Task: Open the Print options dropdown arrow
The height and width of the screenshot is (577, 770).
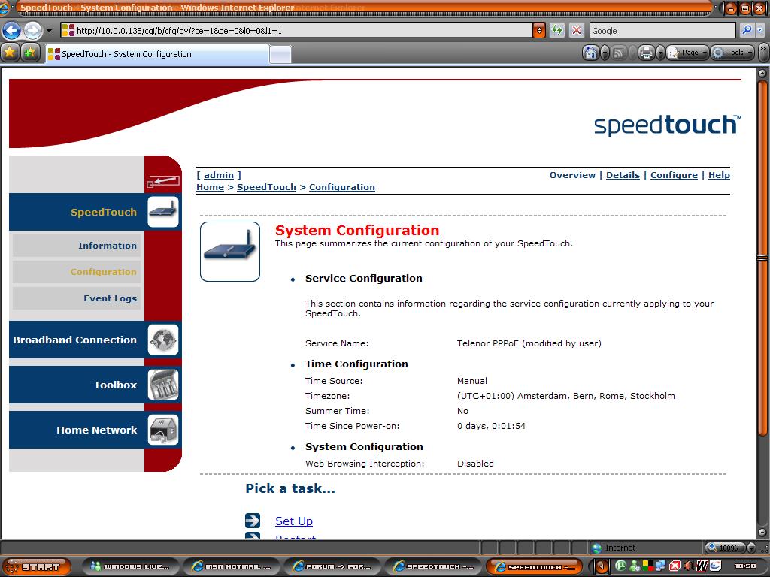Action: (660, 53)
